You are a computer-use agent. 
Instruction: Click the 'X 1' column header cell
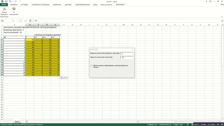[38, 37]
